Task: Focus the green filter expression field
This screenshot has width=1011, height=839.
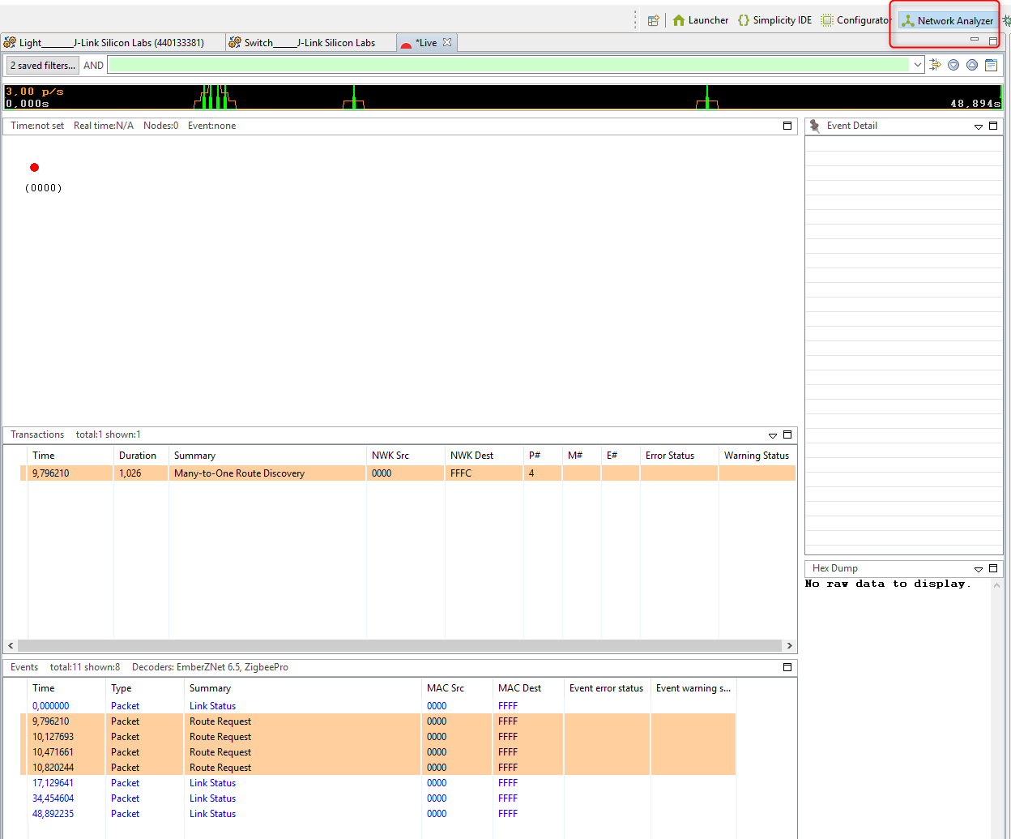Action: (x=509, y=65)
